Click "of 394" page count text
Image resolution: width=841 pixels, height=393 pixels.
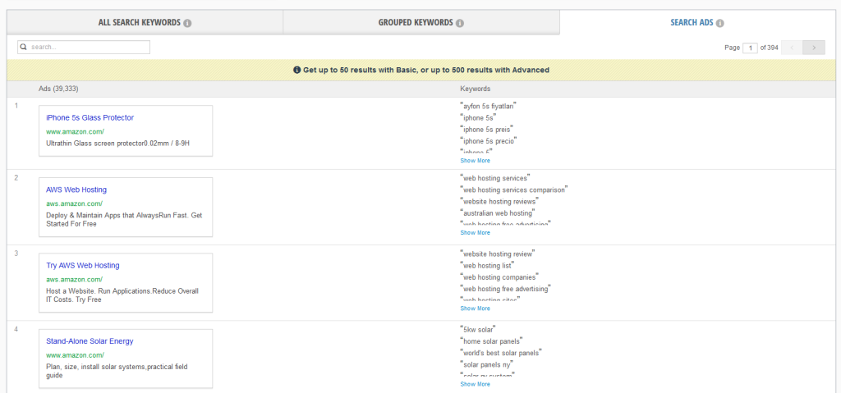coord(769,48)
